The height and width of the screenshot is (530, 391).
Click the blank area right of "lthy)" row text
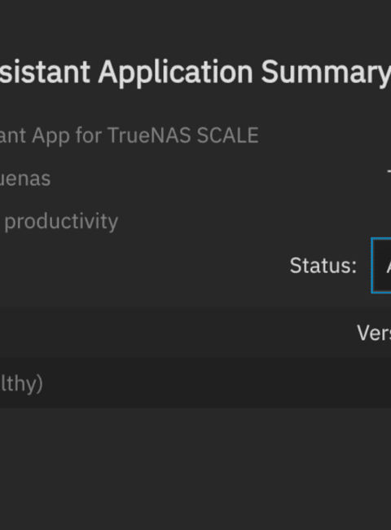(x=216, y=382)
